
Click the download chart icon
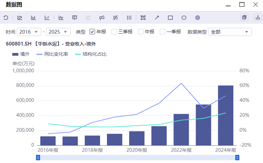coord(258,17)
